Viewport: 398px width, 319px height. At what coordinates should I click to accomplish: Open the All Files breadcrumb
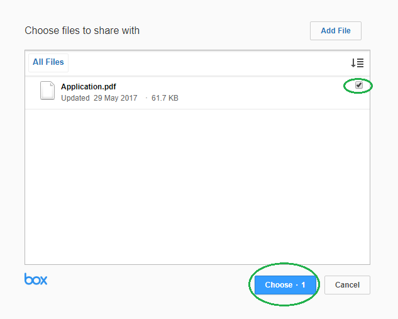pos(48,62)
